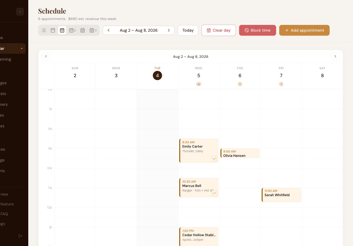Open the Olivia Hansen 9:00 AM appointment
This screenshot has height=246, width=353.
click(240, 153)
